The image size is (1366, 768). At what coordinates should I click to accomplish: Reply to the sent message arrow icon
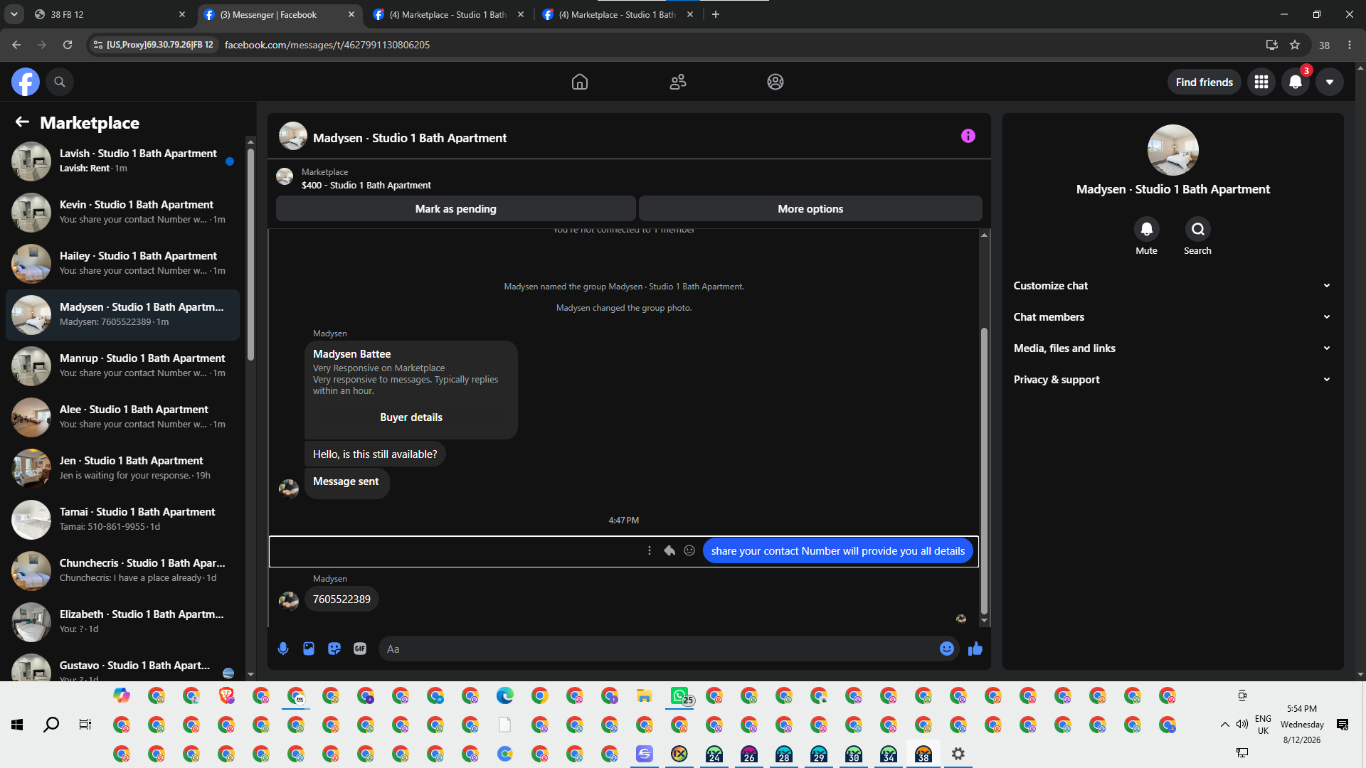click(669, 550)
